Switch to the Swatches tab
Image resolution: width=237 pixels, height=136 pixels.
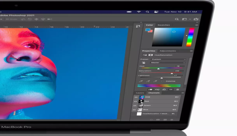(163, 25)
